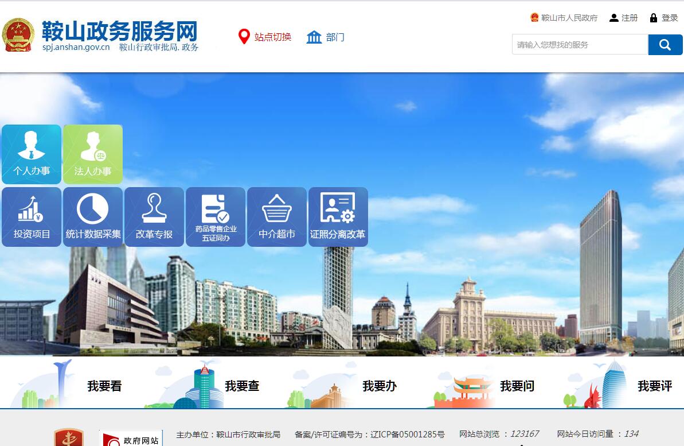Click the 注册 register link

630,18
